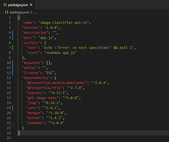Click the JSON icon in the breadcrumb
The width and height of the screenshot is (169, 142).
(x=7, y=12)
